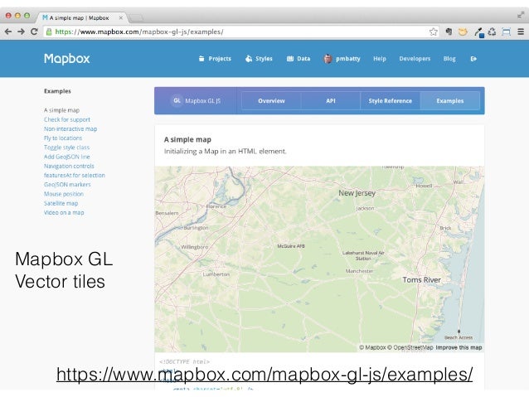Switch to the Style Reference tab
This screenshot has height=397, width=529.
pyautogui.click(x=391, y=101)
